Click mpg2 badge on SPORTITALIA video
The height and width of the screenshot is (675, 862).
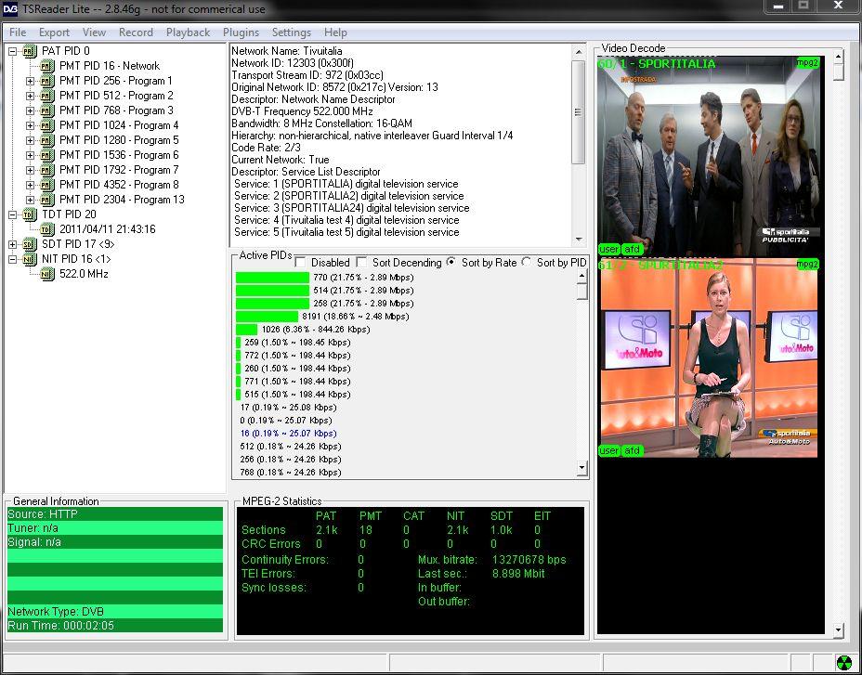click(808, 63)
